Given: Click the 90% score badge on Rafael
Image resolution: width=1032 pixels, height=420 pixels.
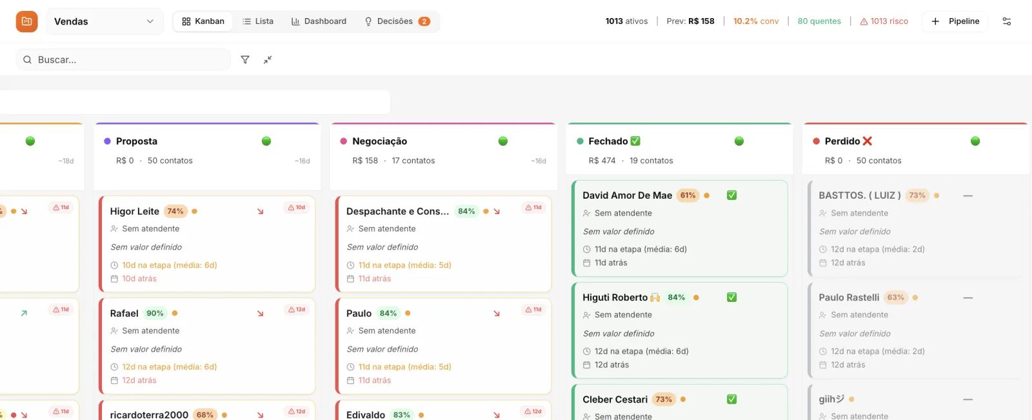Looking at the screenshot, I should (x=155, y=313).
